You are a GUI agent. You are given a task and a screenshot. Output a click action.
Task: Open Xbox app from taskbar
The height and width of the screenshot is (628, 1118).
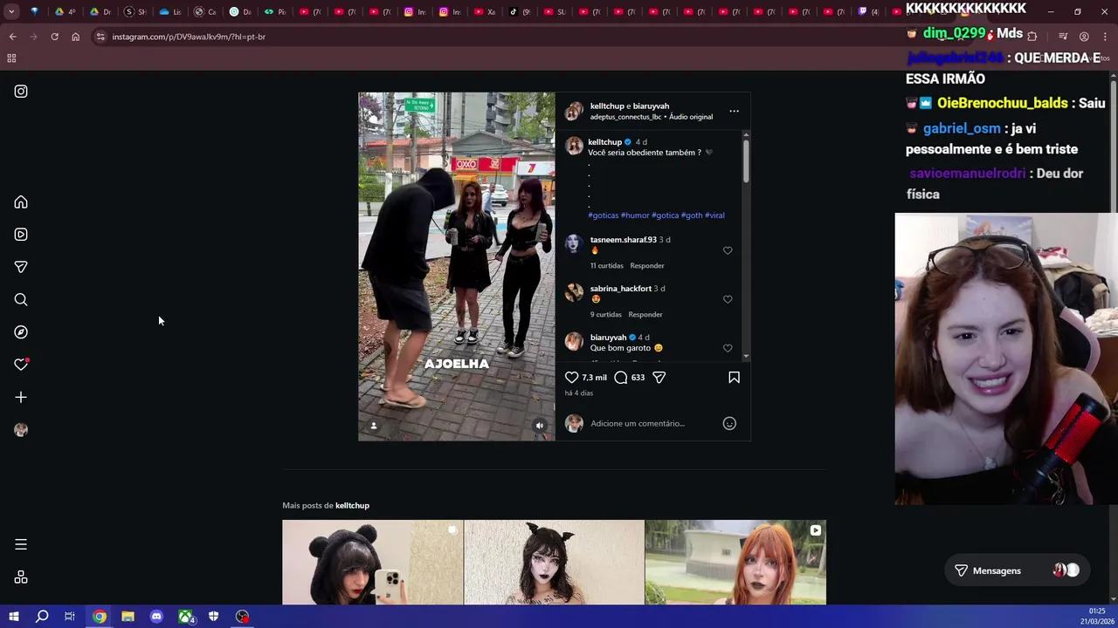(186, 617)
